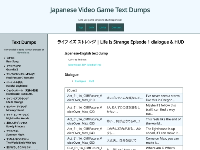
Task: Click the VoiceOver_Max_020 ID cell
Action: coord(84,110)
